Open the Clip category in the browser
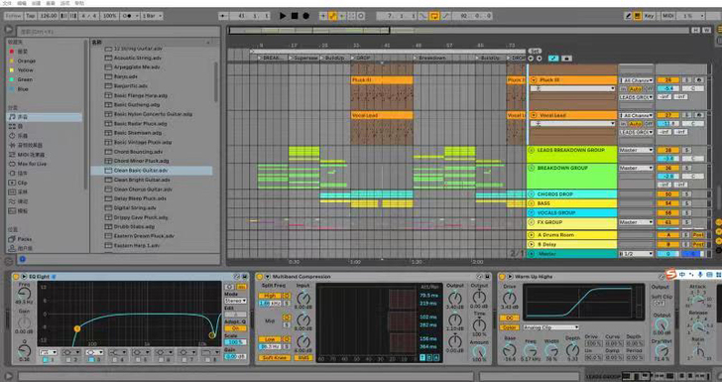 22,183
